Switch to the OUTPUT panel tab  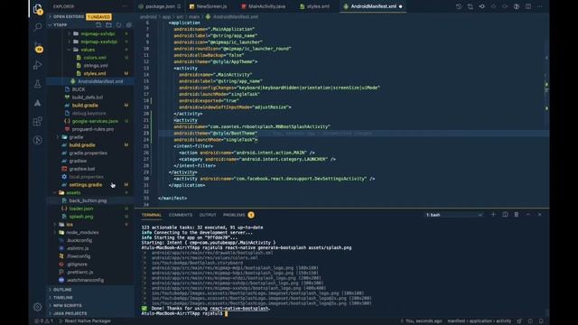[x=208, y=215]
